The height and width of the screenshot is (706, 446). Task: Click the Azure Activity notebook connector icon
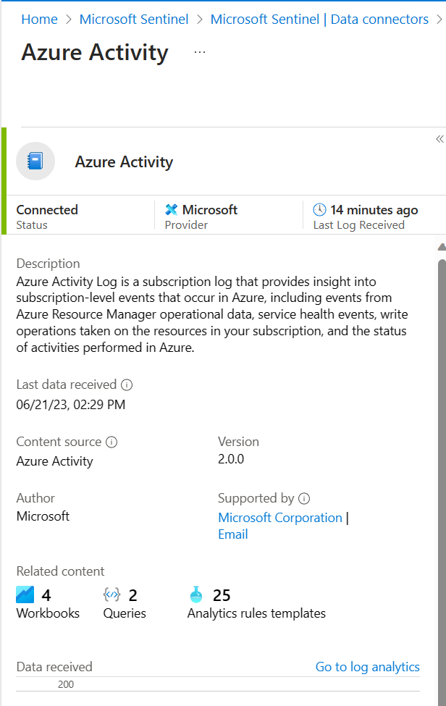(x=35, y=161)
